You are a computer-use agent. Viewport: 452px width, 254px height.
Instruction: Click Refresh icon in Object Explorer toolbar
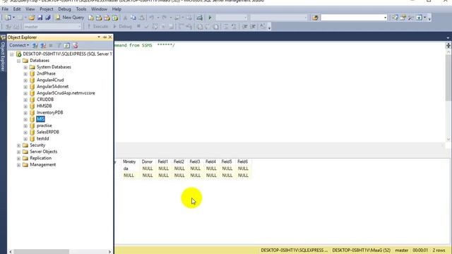coord(66,45)
